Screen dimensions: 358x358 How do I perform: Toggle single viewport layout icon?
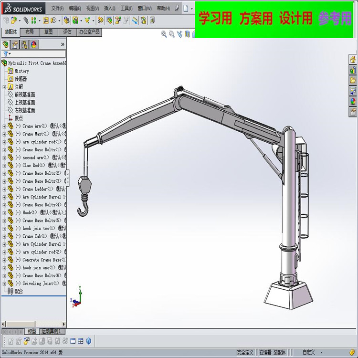(73, 341)
